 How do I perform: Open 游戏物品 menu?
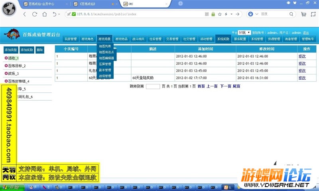tap(122, 39)
